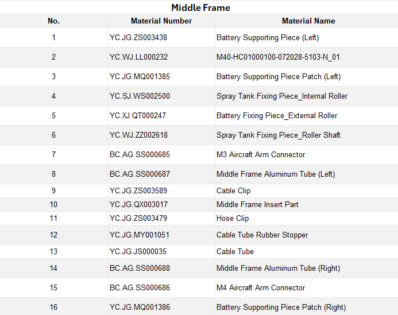The image size is (398, 315).
Task: Click Spray Tank Fixing Piece_Internal Roller
Action: click(x=306, y=96)
